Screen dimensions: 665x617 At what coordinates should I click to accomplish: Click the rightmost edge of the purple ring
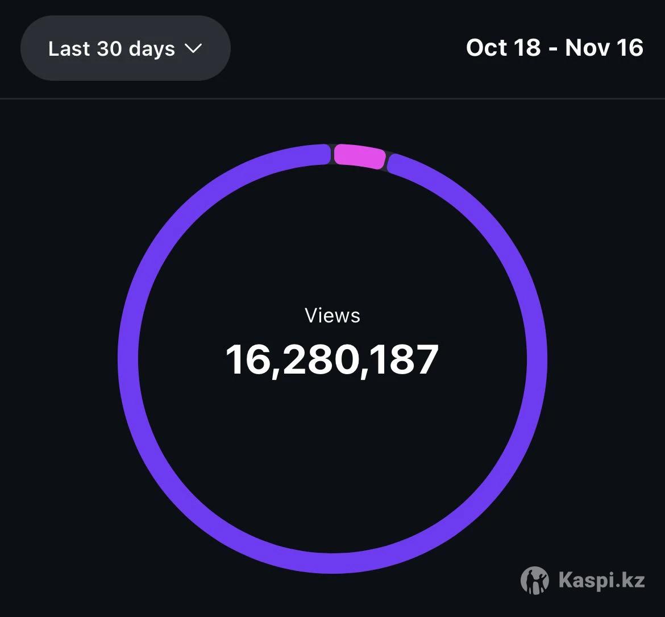pos(537,359)
